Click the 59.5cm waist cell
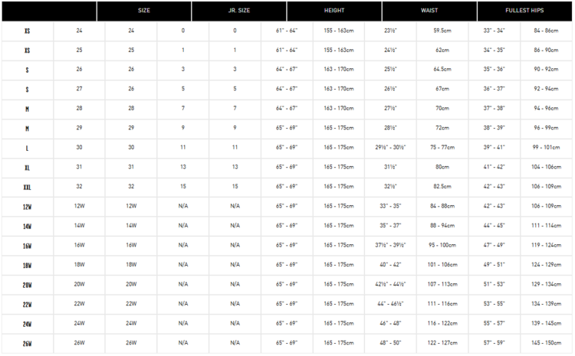Image resolution: width=575 pixels, height=356 pixels. [x=442, y=31]
